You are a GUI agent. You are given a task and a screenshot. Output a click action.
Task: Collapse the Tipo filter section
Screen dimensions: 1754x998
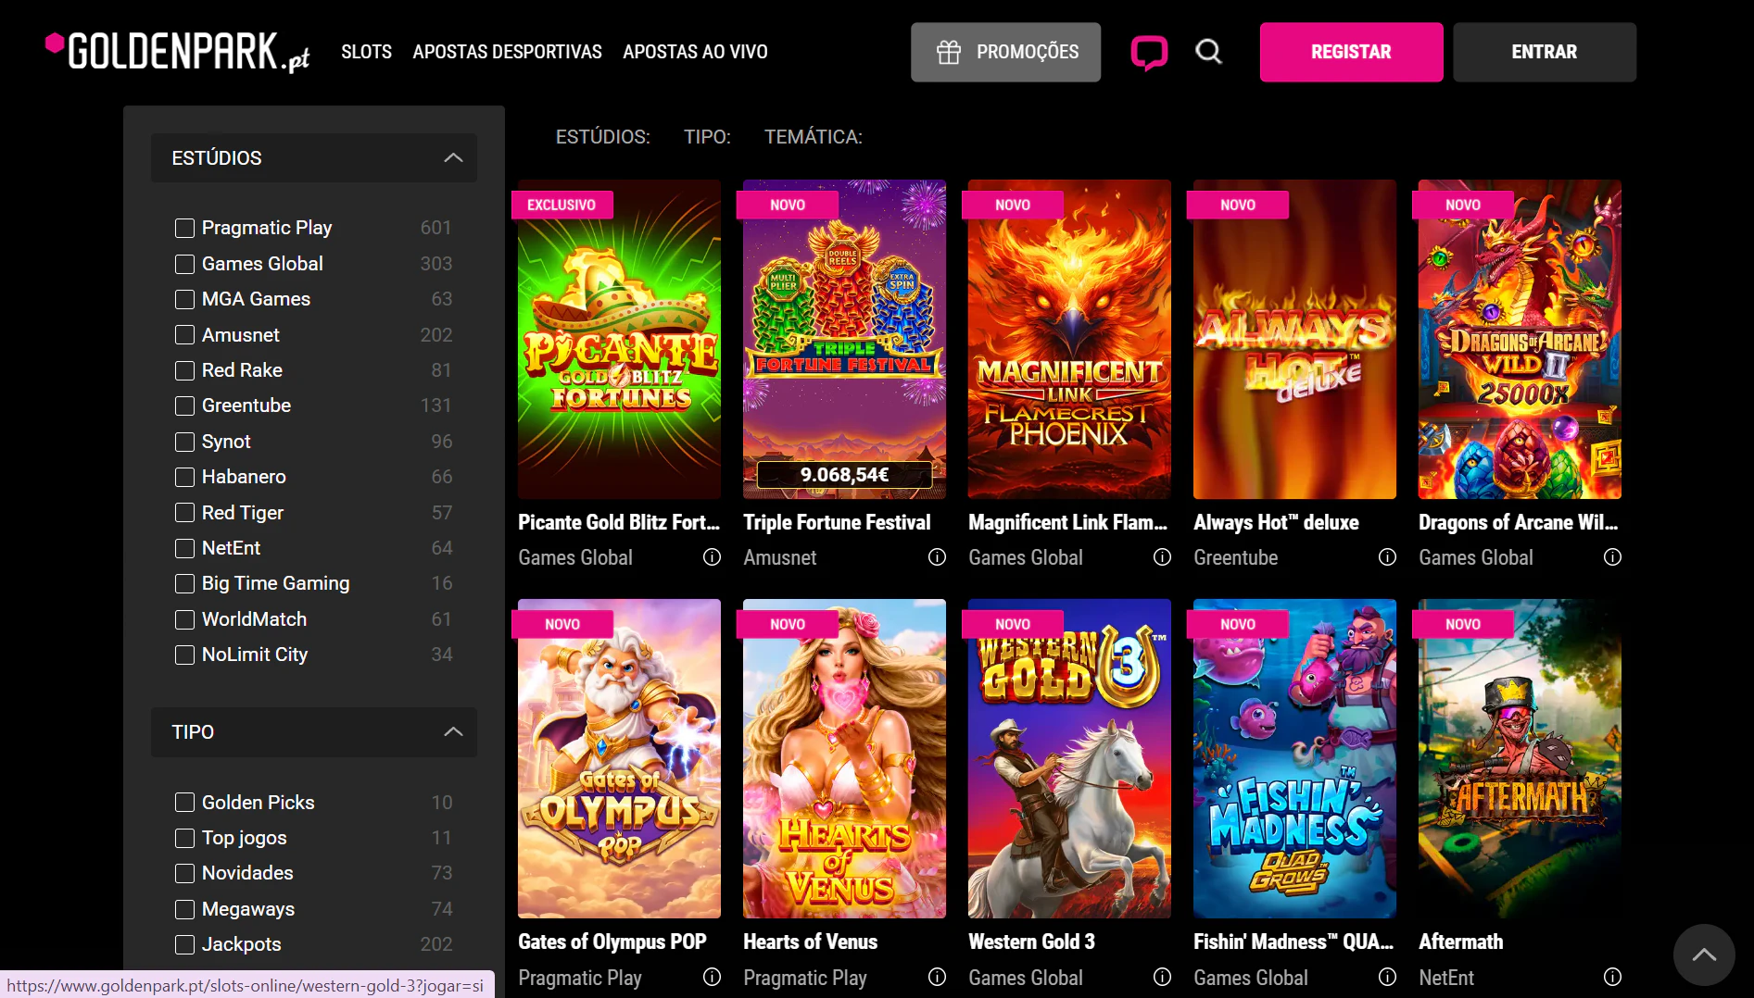click(x=314, y=732)
